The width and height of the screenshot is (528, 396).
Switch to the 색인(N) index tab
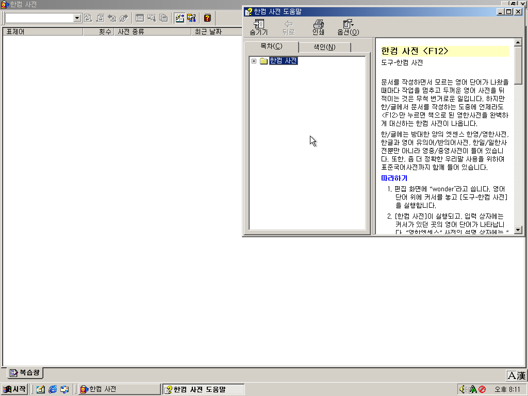(325, 47)
